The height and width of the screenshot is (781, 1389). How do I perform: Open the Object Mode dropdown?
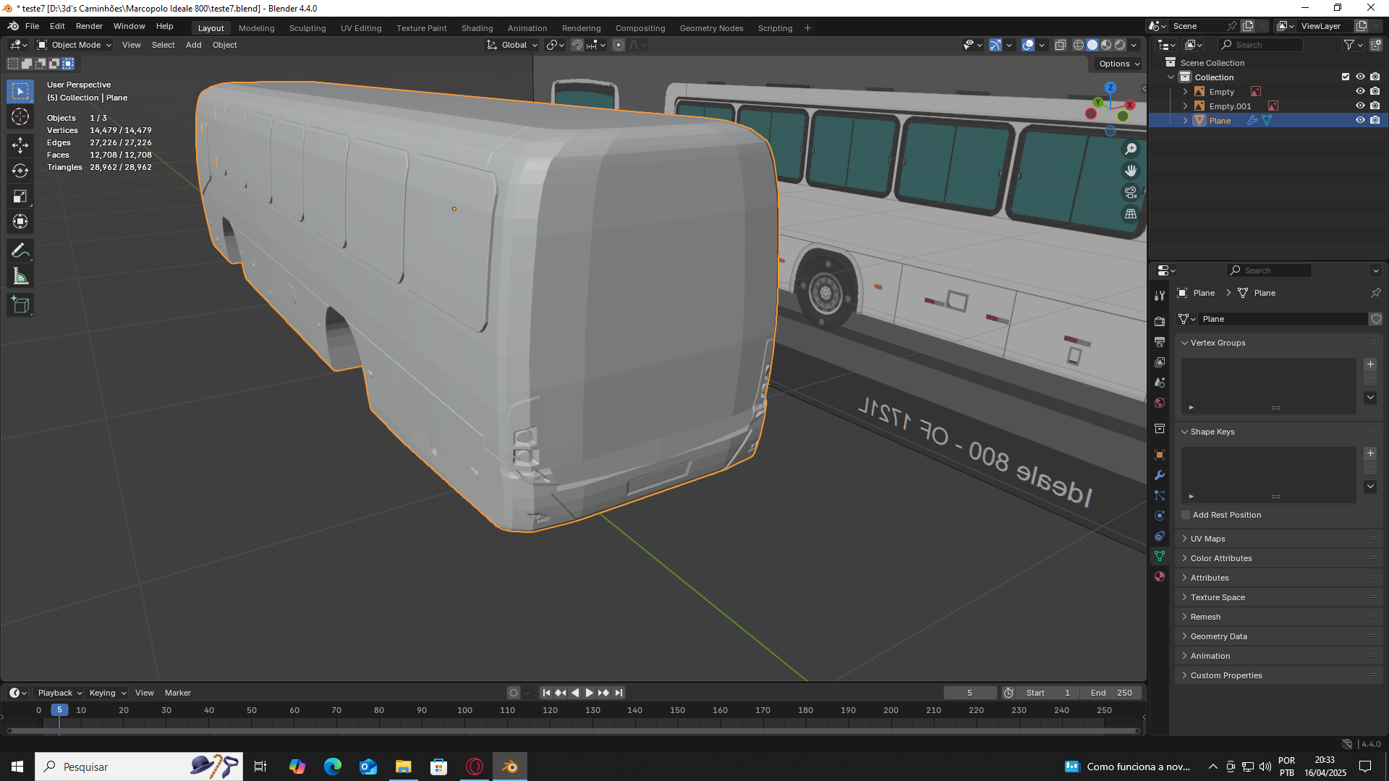coord(74,45)
